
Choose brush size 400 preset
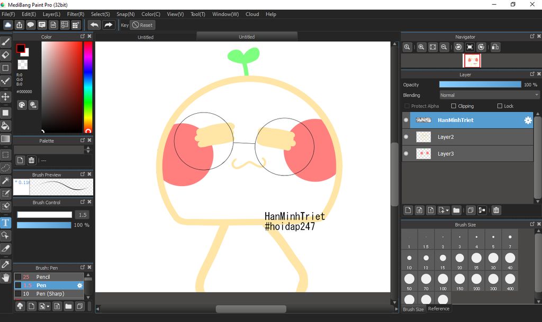[510, 281]
